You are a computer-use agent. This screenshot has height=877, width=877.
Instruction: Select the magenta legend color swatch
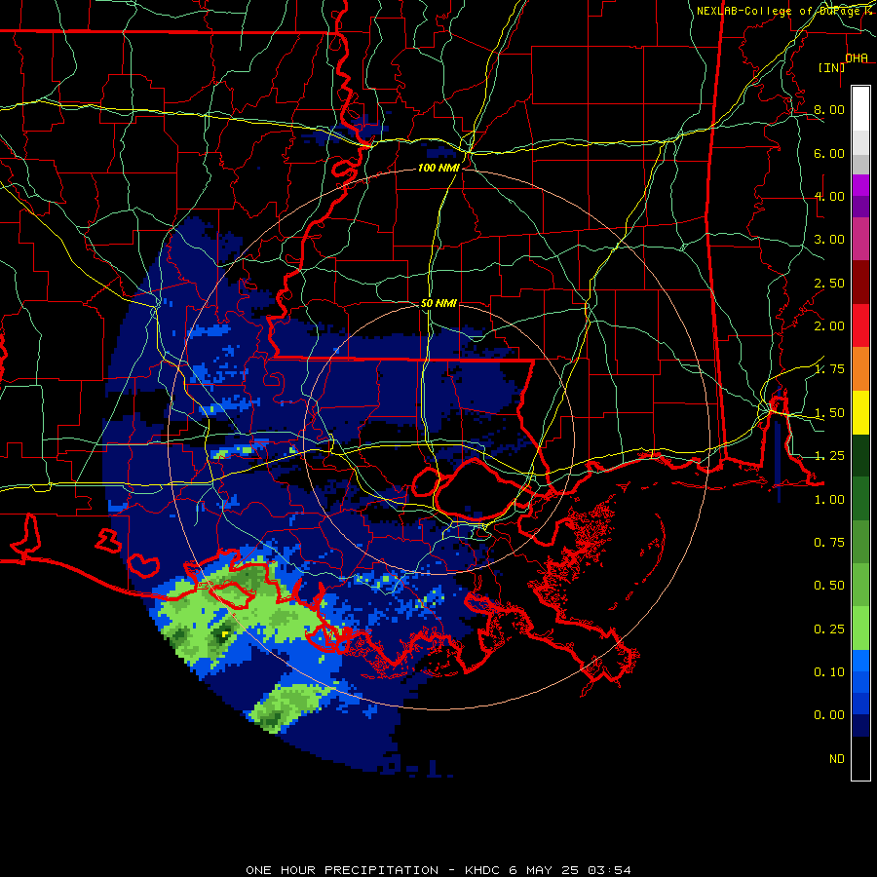coord(860,185)
